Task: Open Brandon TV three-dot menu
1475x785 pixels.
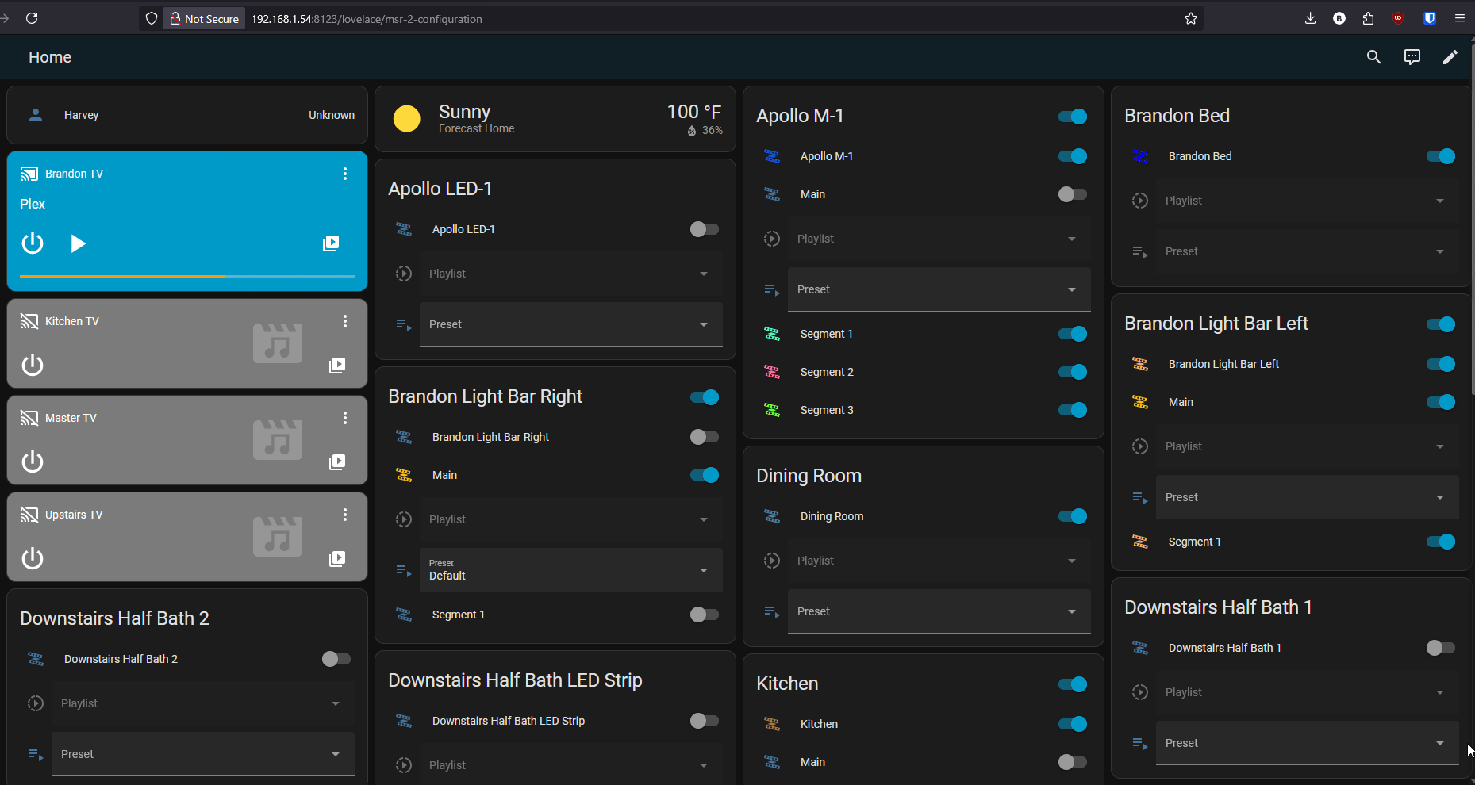Action: click(x=345, y=174)
